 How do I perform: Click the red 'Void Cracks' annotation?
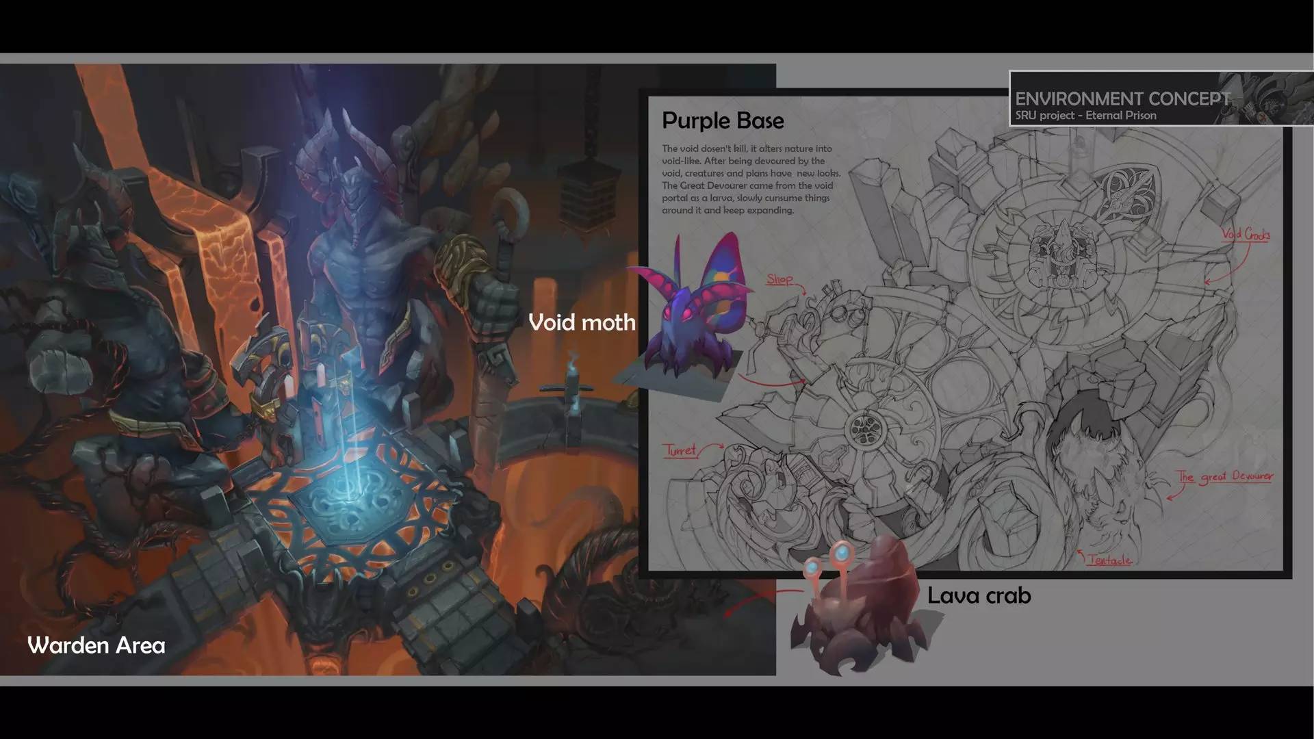[x=1246, y=235]
